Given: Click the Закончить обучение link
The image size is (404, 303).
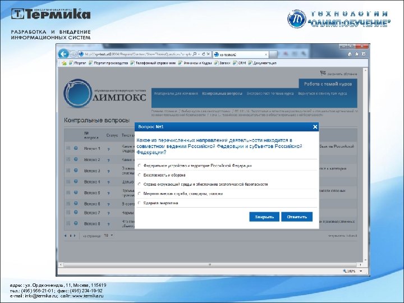Looking at the screenshot, I should [x=342, y=74].
